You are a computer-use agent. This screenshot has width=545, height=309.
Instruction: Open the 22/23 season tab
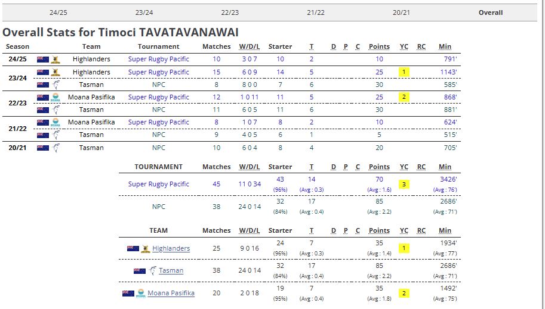(x=230, y=13)
